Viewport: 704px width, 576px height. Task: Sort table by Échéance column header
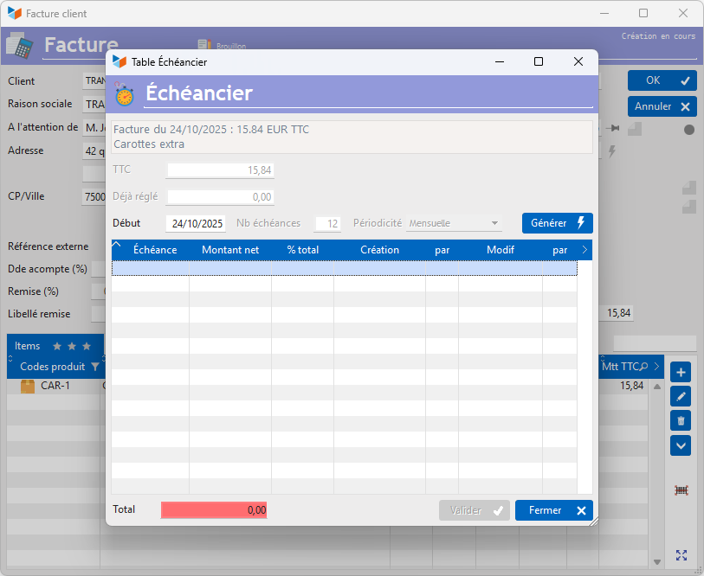(x=154, y=250)
